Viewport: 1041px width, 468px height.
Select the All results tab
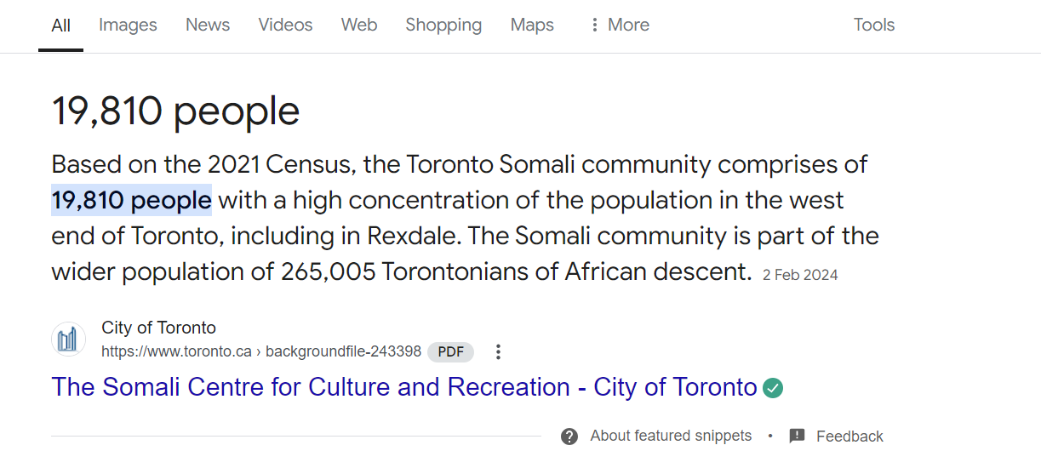tap(60, 26)
